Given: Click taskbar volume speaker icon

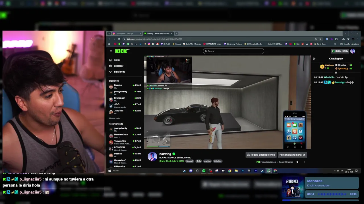Looking at the screenshot, I should (x=338, y=171).
